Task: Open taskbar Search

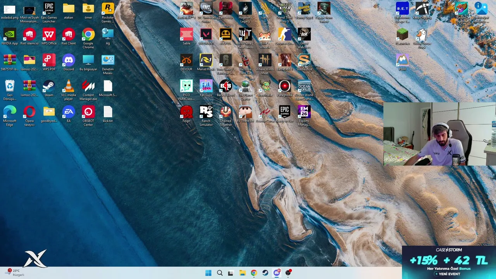Action: pyautogui.click(x=220, y=273)
